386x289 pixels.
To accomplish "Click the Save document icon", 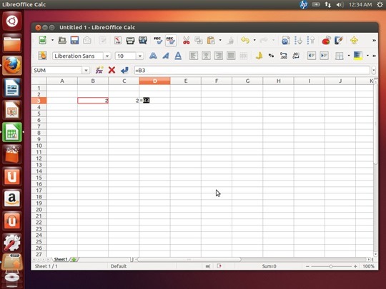I will click(x=74, y=40).
